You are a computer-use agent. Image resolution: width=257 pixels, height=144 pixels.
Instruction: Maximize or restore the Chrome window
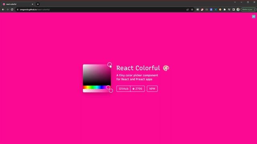[248, 2]
